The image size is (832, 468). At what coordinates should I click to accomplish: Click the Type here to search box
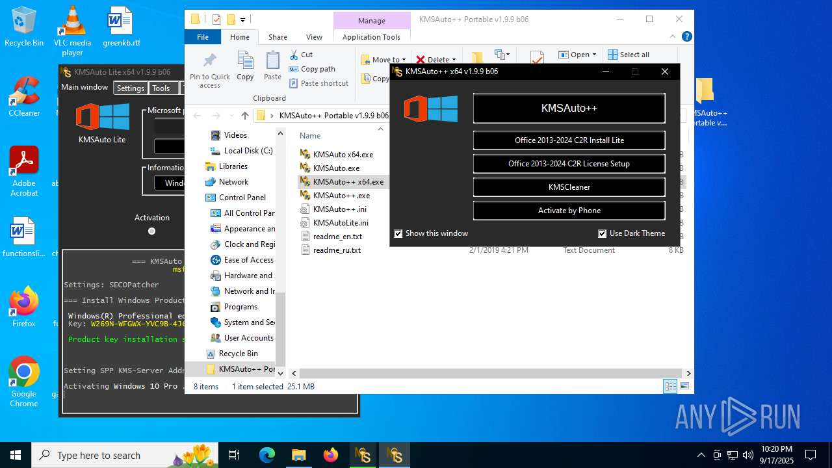tap(125, 455)
